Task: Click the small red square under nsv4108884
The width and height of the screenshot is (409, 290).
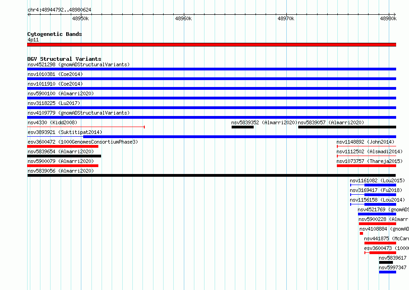Action: [x=361, y=233]
